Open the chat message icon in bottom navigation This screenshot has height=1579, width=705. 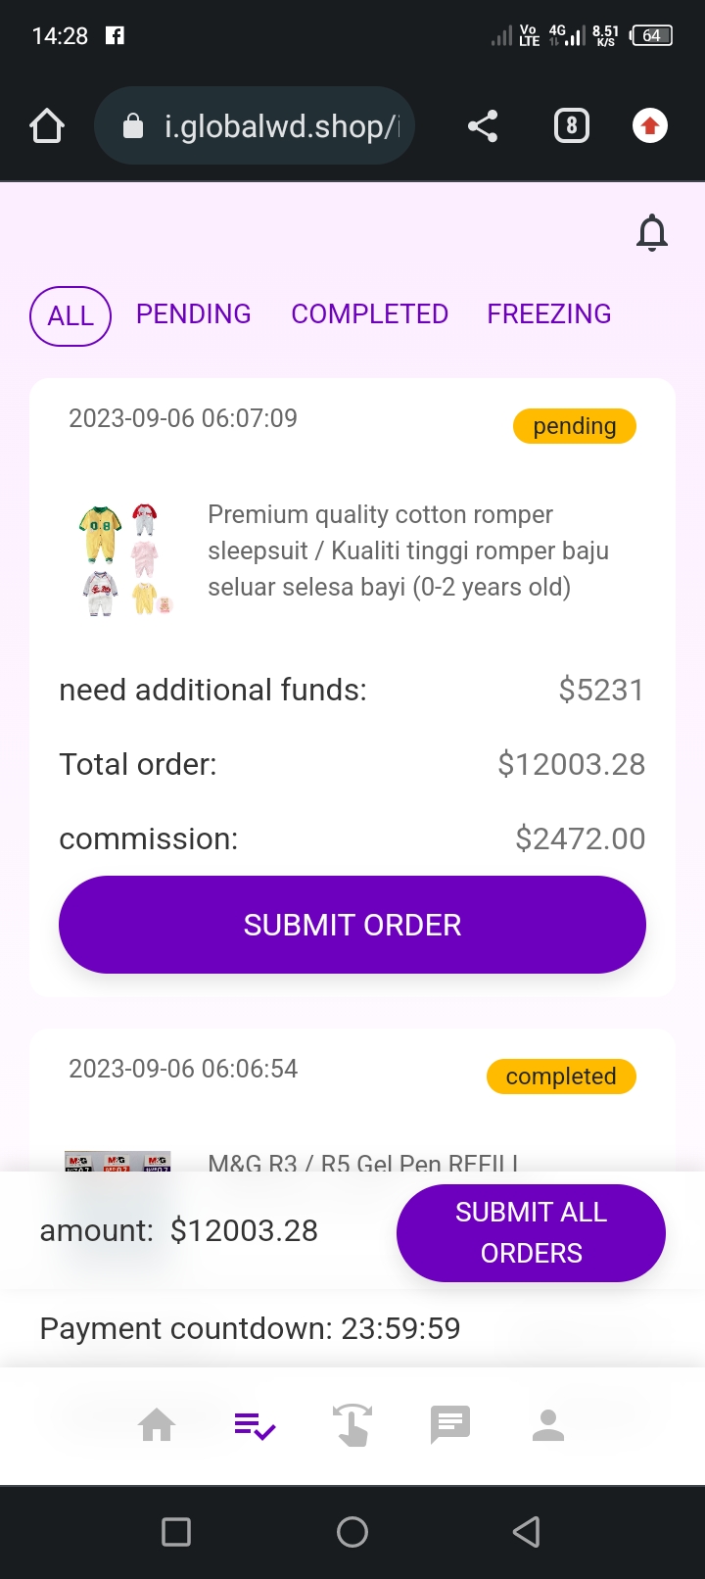coord(450,1425)
